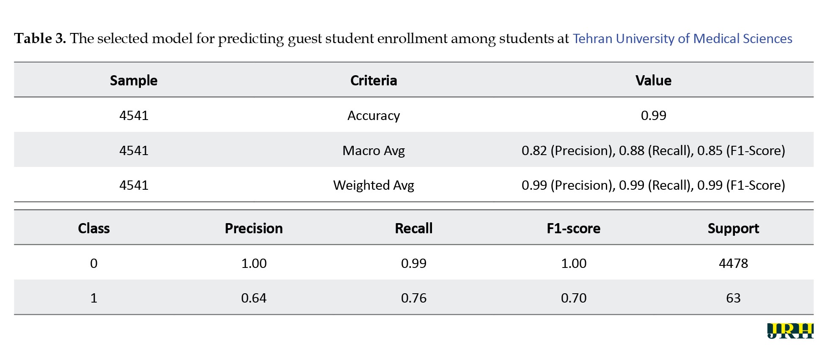The height and width of the screenshot is (352, 839).
Task: Select the Sample column header
Action: pyautogui.click(x=134, y=80)
